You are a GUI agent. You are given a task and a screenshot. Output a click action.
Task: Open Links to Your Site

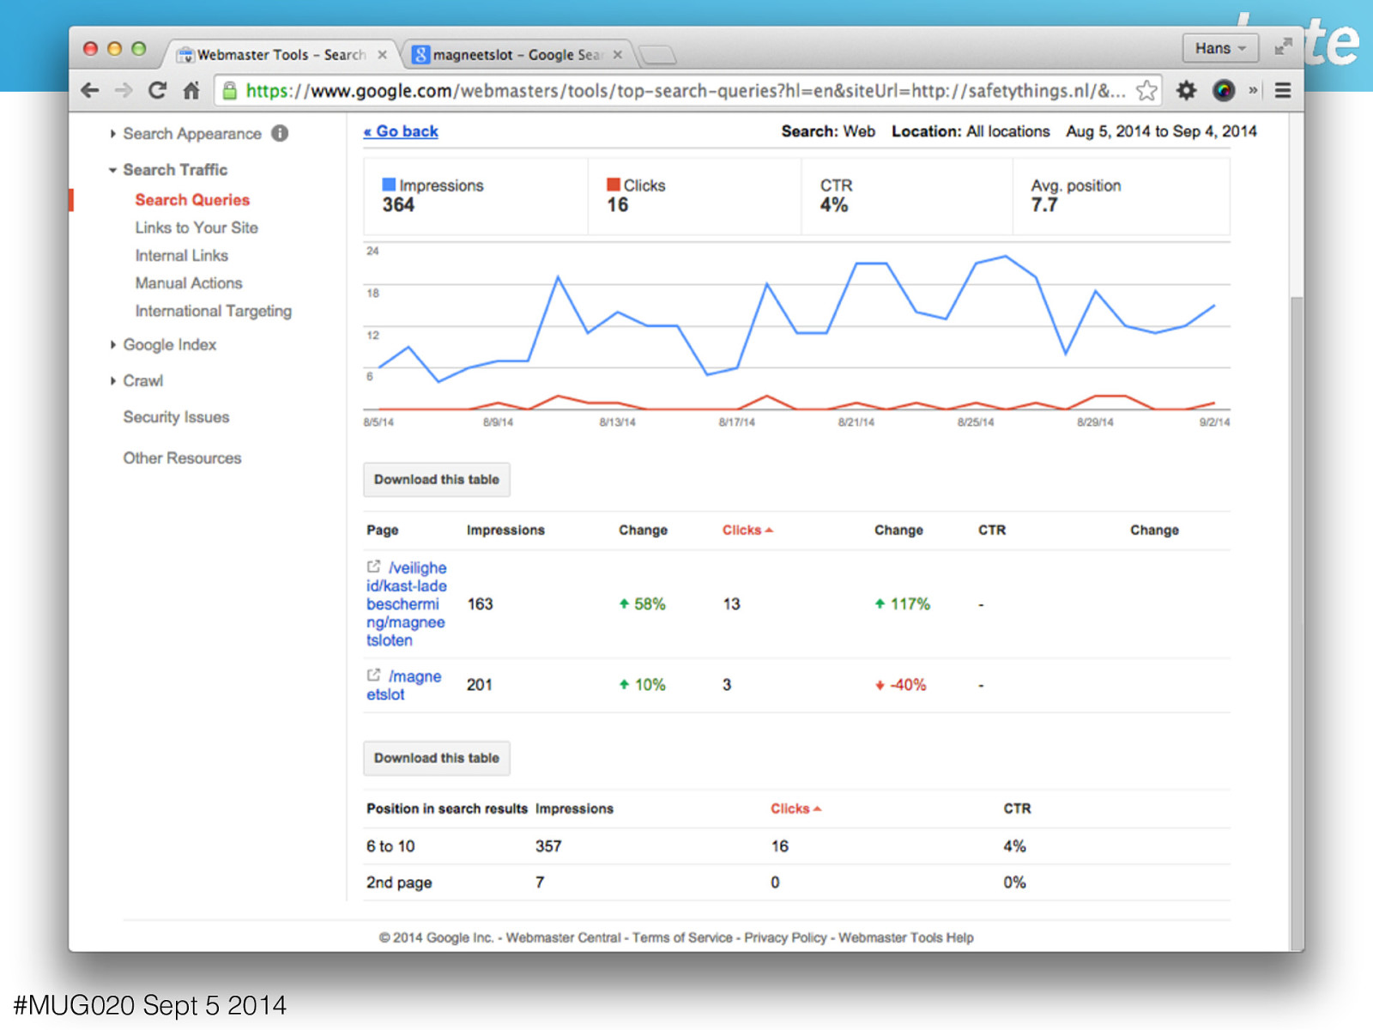click(x=197, y=227)
